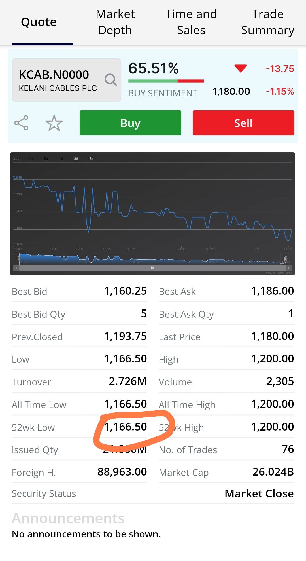Tap the red down-triangle price indicator

tap(241, 68)
